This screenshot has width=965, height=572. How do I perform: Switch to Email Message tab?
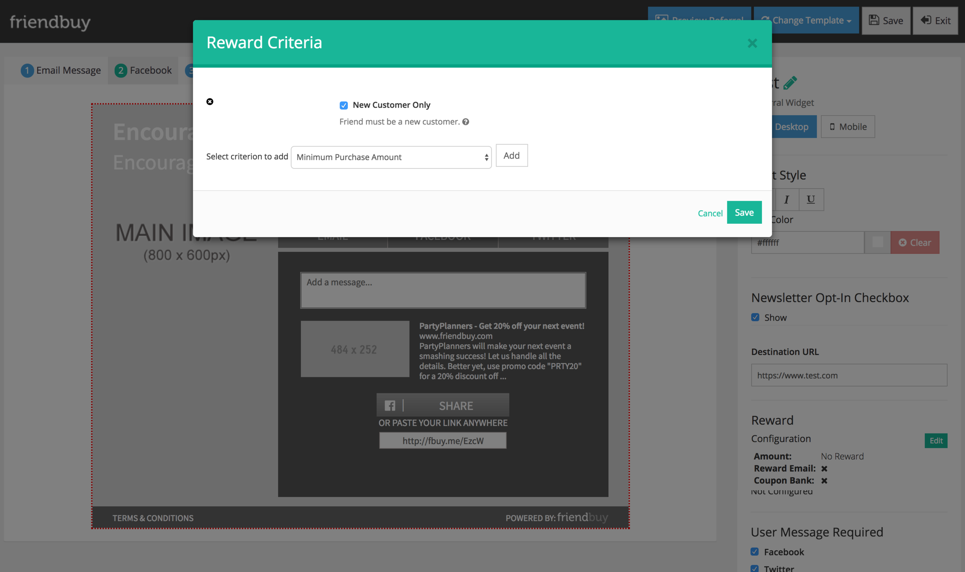pos(61,70)
